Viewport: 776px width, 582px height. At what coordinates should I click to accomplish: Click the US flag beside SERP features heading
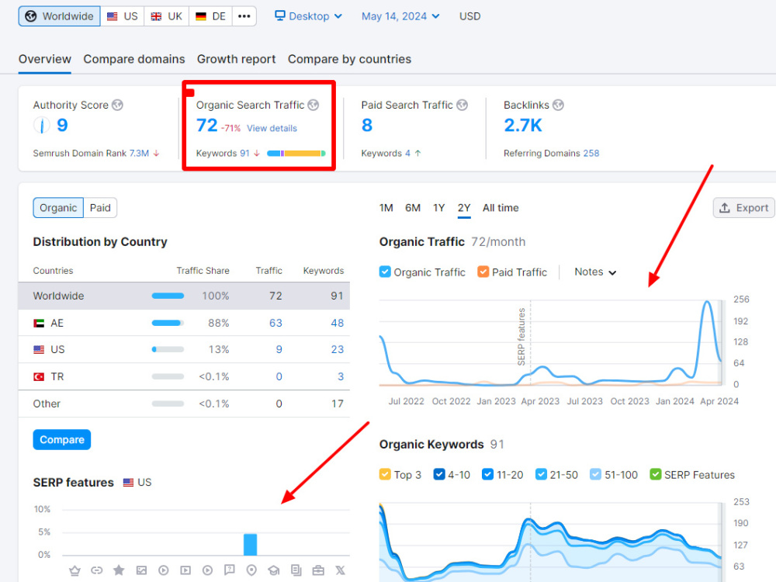click(128, 483)
